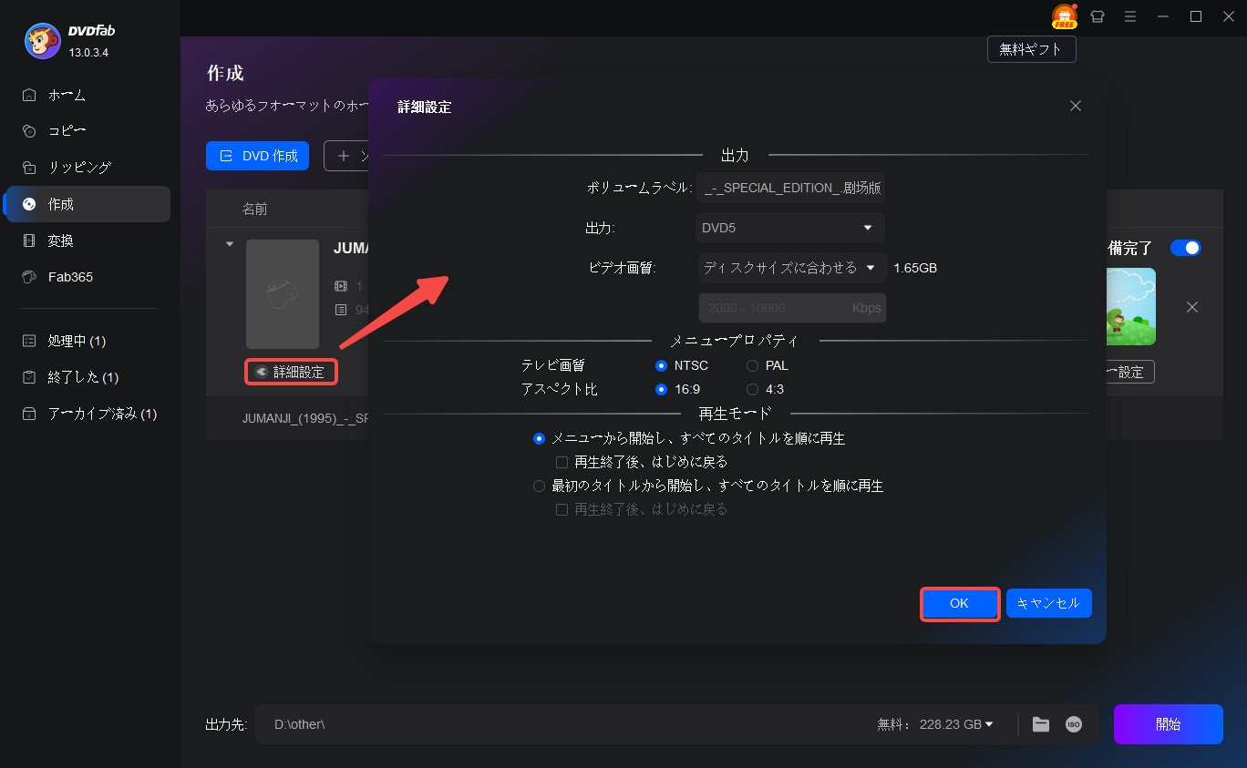
Task: Open the free gift icon in title bar
Action: [x=1064, y=16]
